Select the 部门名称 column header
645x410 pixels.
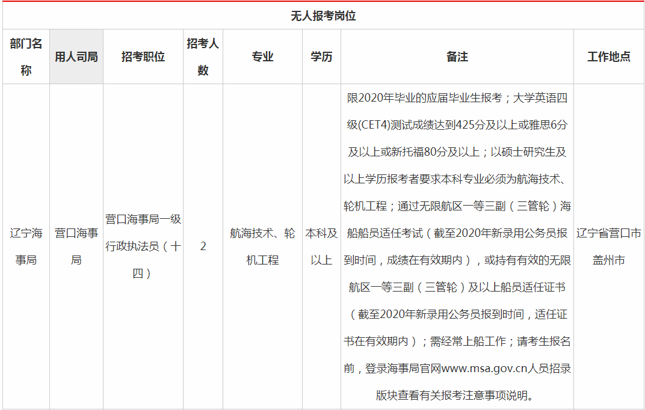point(26,57)
